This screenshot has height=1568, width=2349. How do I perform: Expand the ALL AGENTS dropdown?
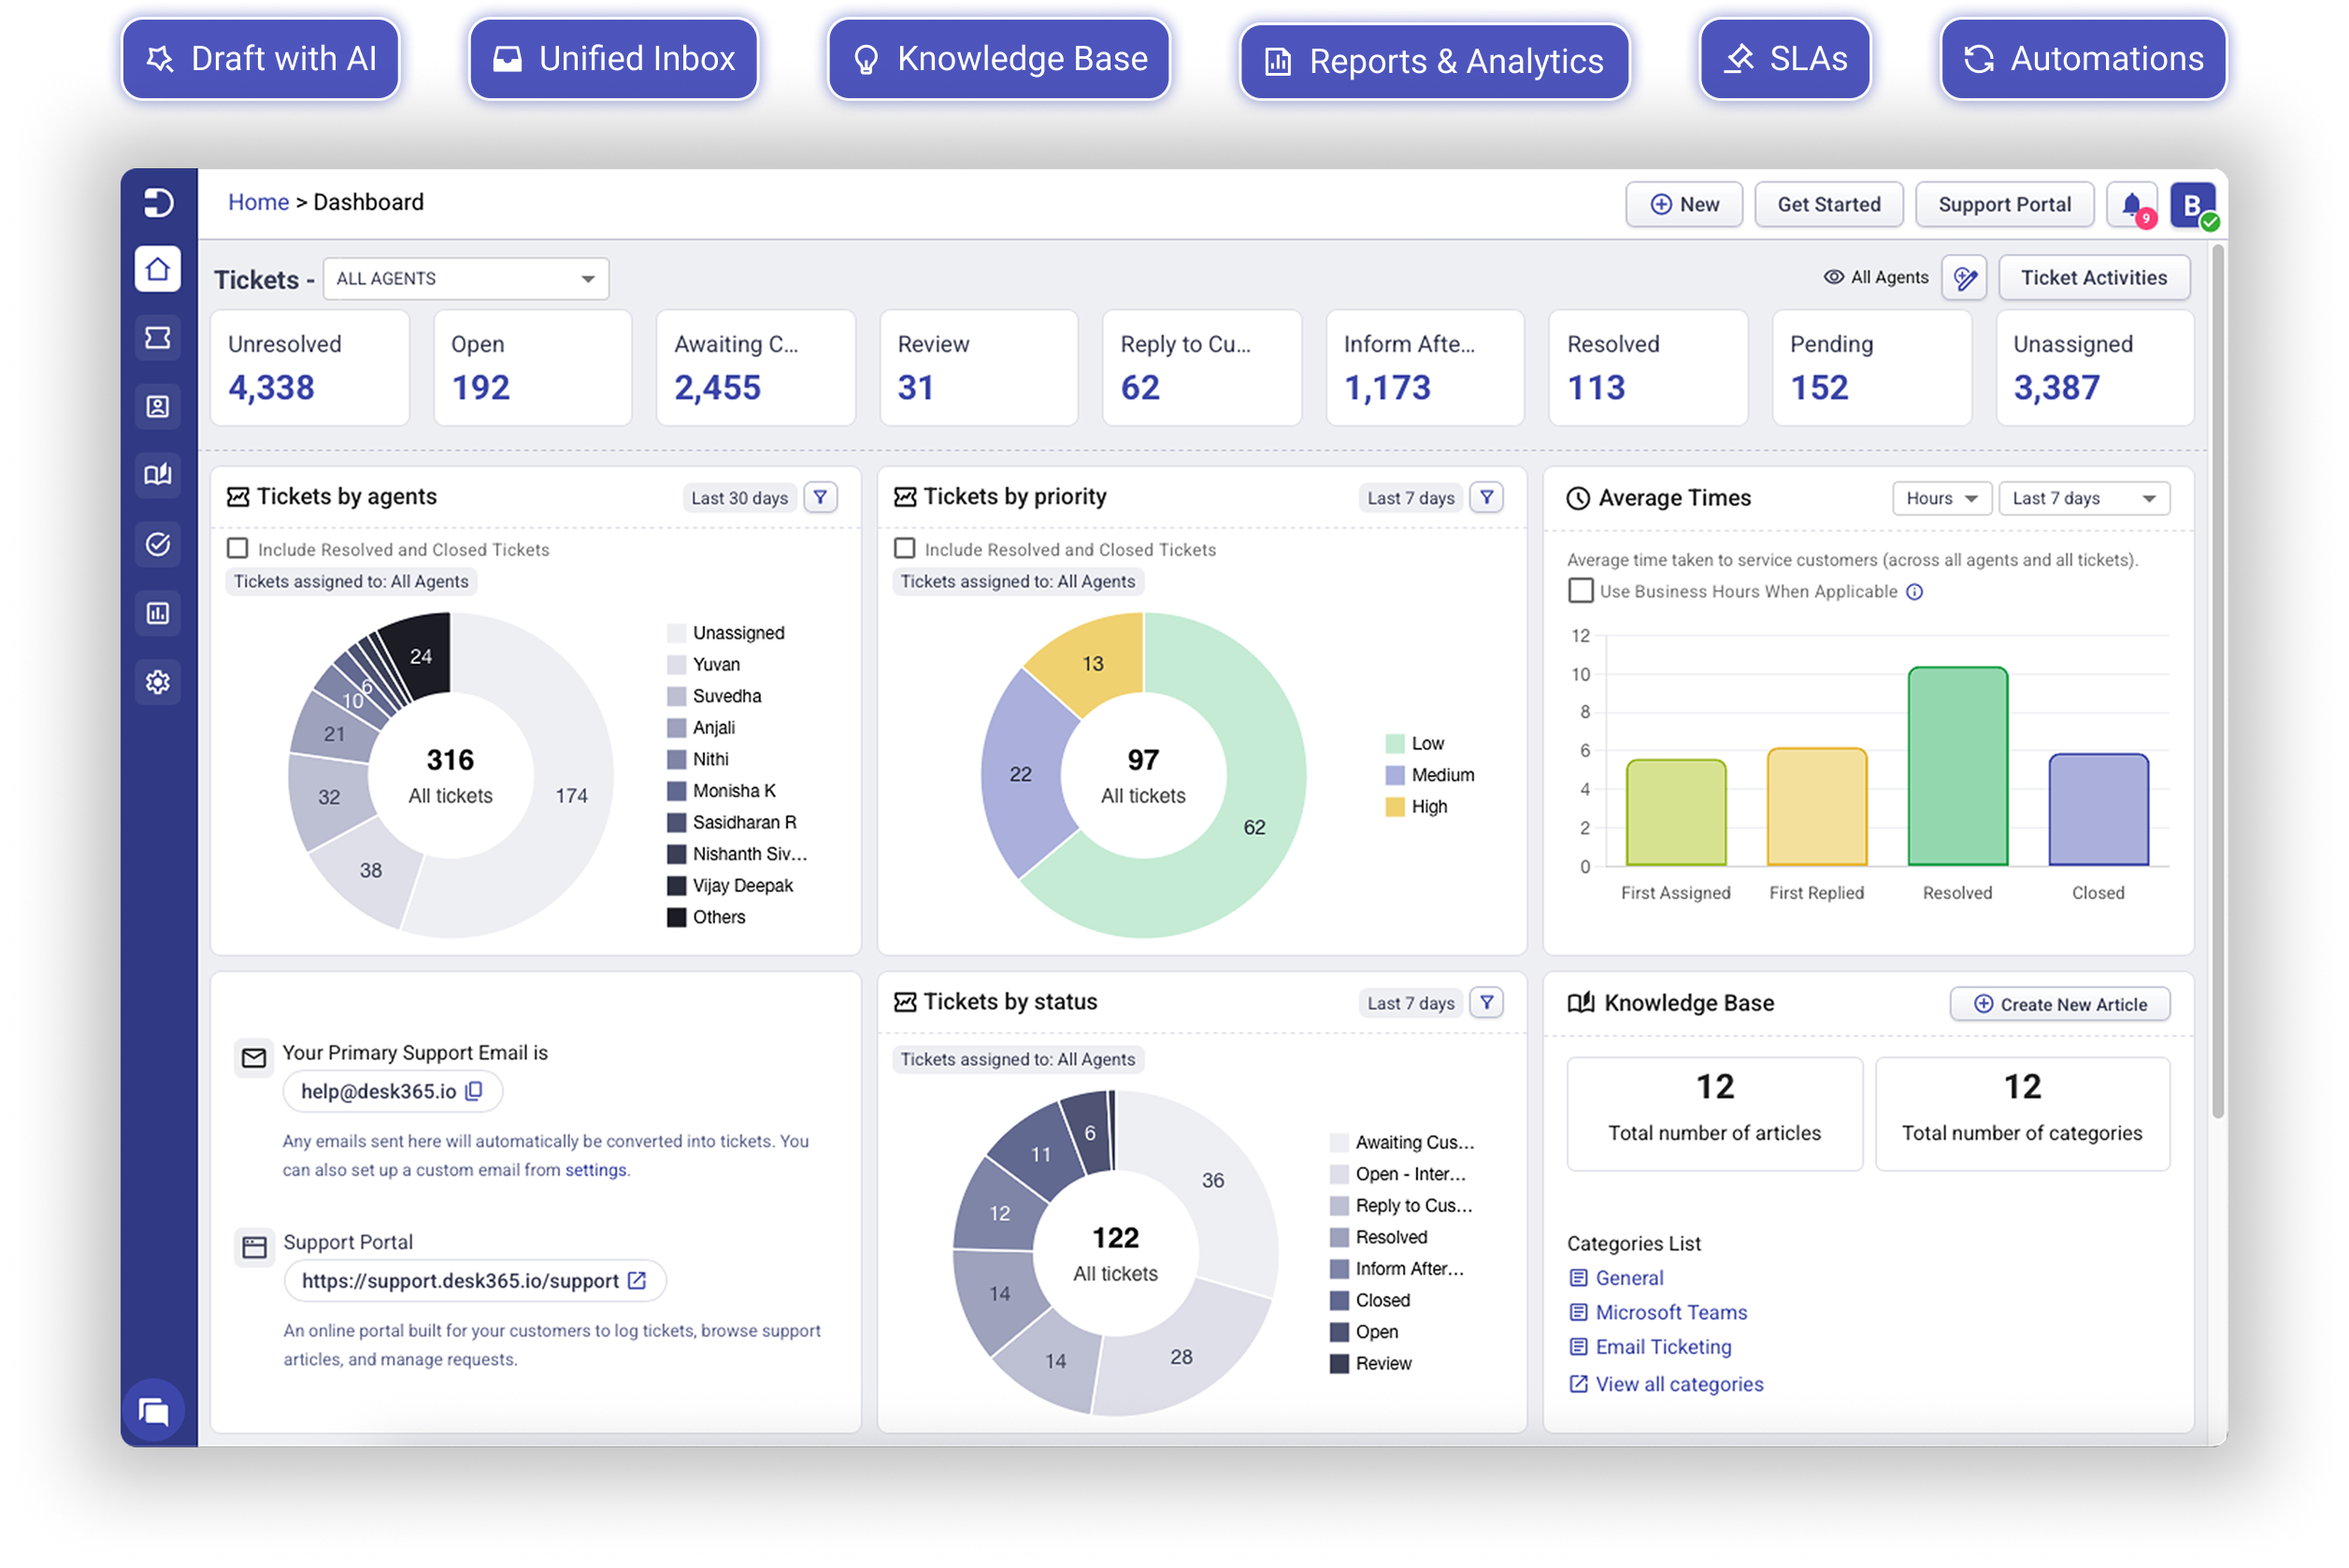466,279
